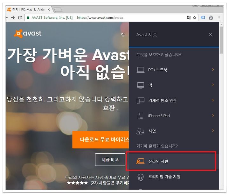
Task: Click the PC / 노트북 laptop icon
Action: coord(141,70)
